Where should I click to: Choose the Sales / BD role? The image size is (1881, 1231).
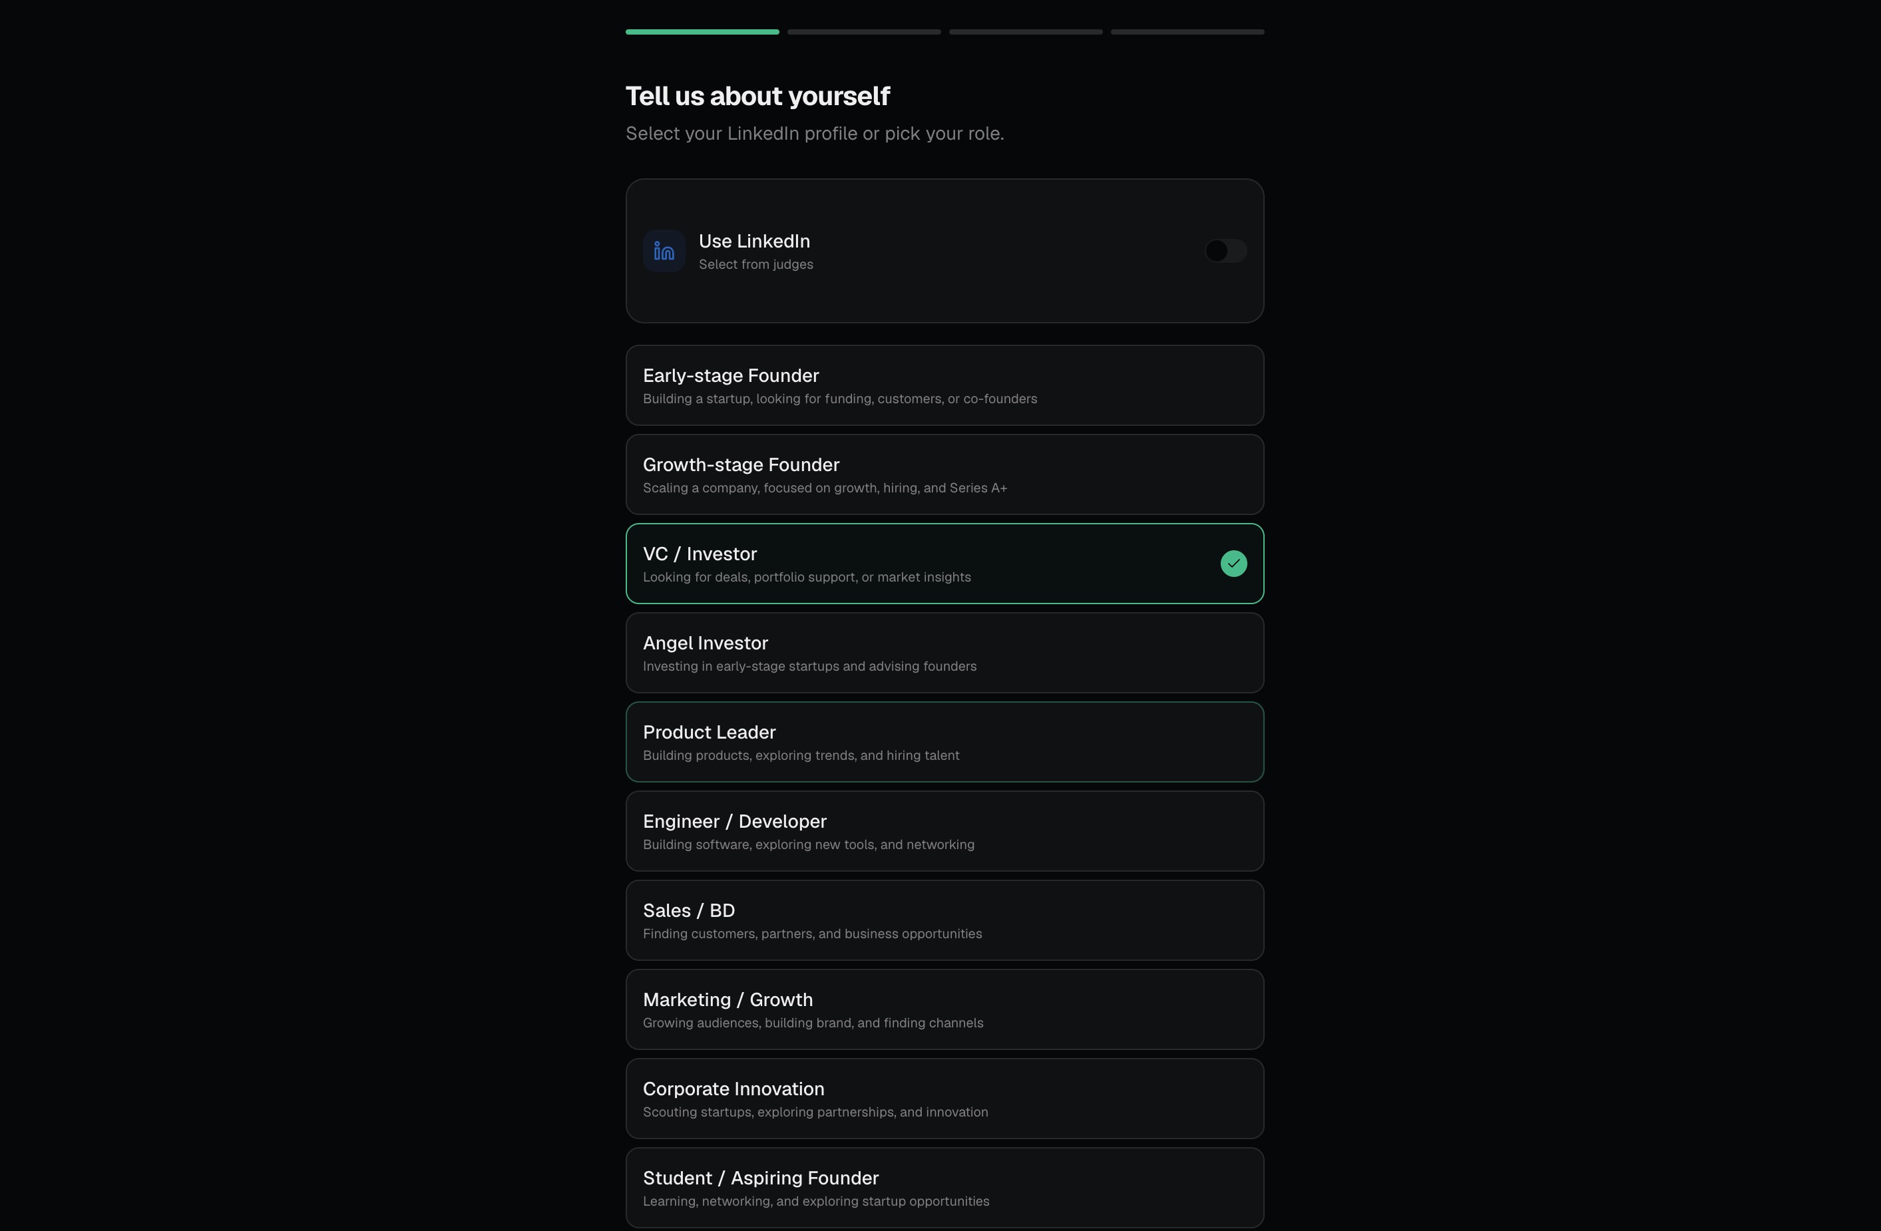pyautogui.click(x=944, y=920)
